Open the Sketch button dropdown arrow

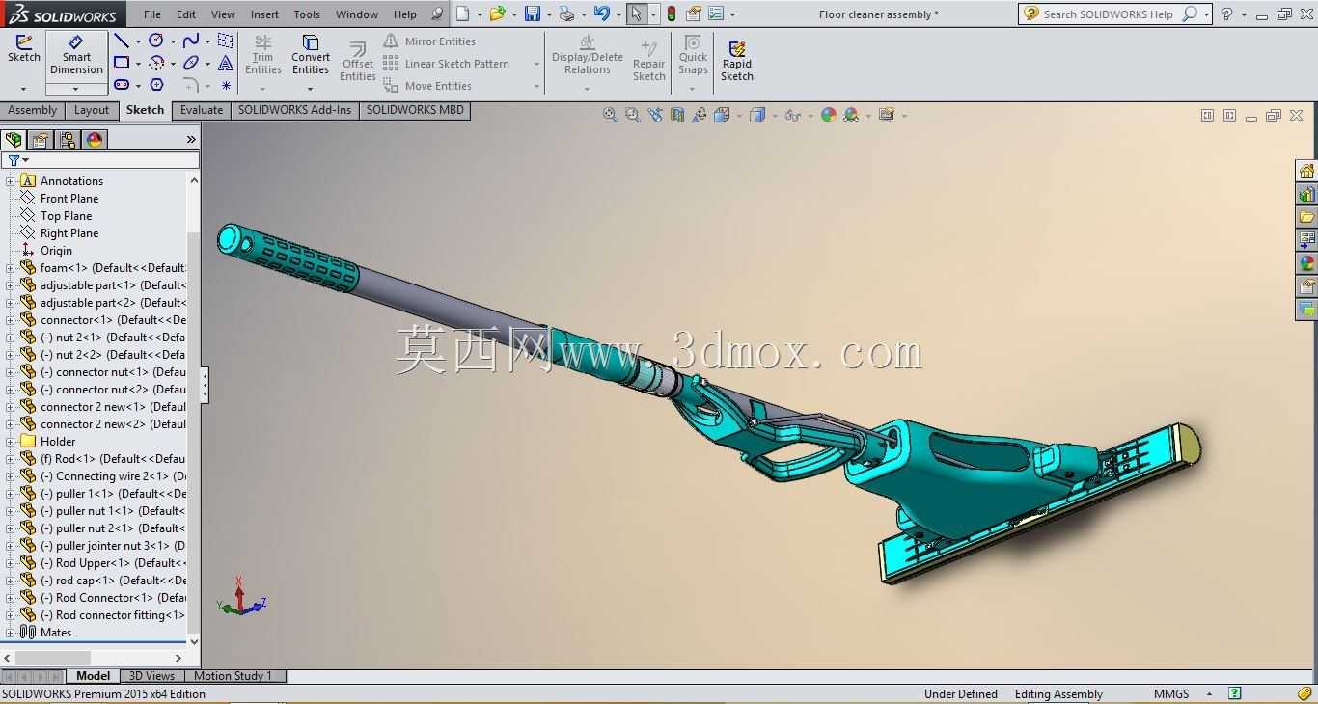click(24, 89)
